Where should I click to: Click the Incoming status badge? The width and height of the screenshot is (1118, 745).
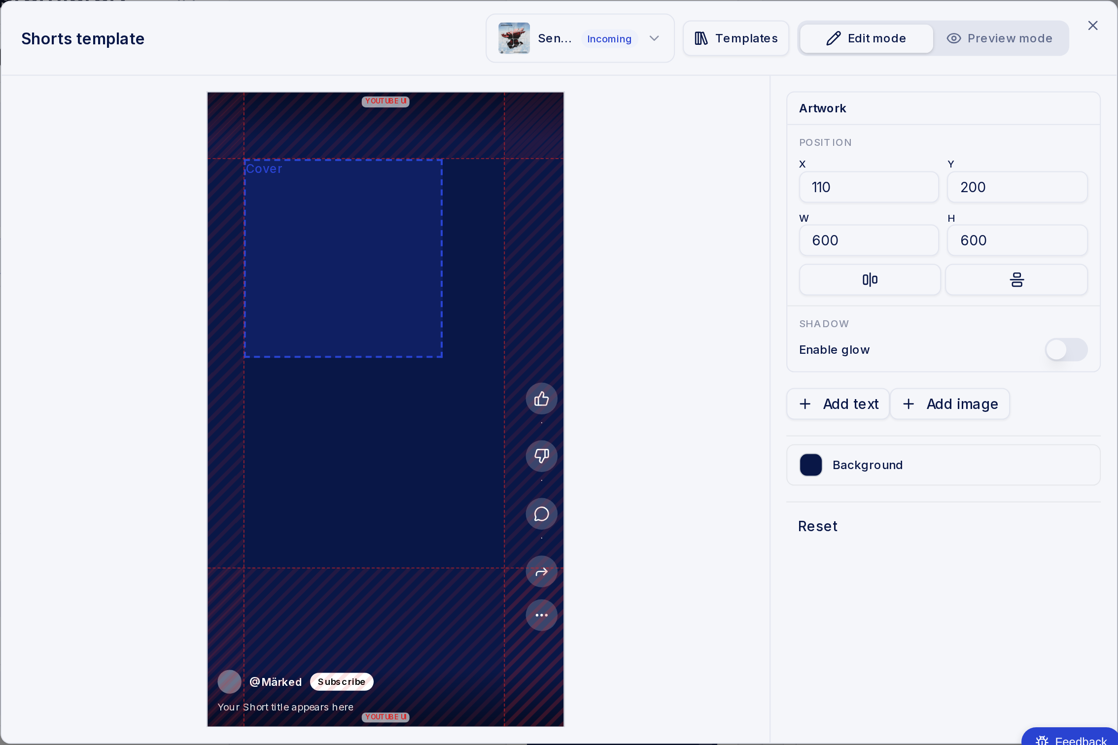[x=609, y=39]
